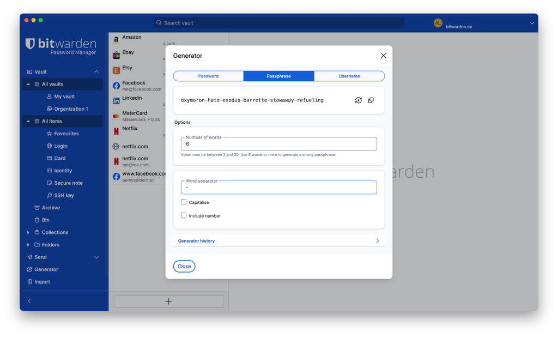Viewport: 558px width, 337px height.
Task: Close the Generator dialog with the X
Action: [383, 56]
